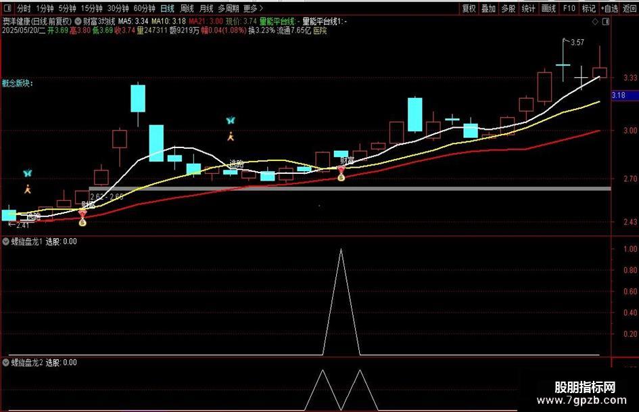Click the upper butterfly signal icon

pyautogui.click(x=231, y=120)
